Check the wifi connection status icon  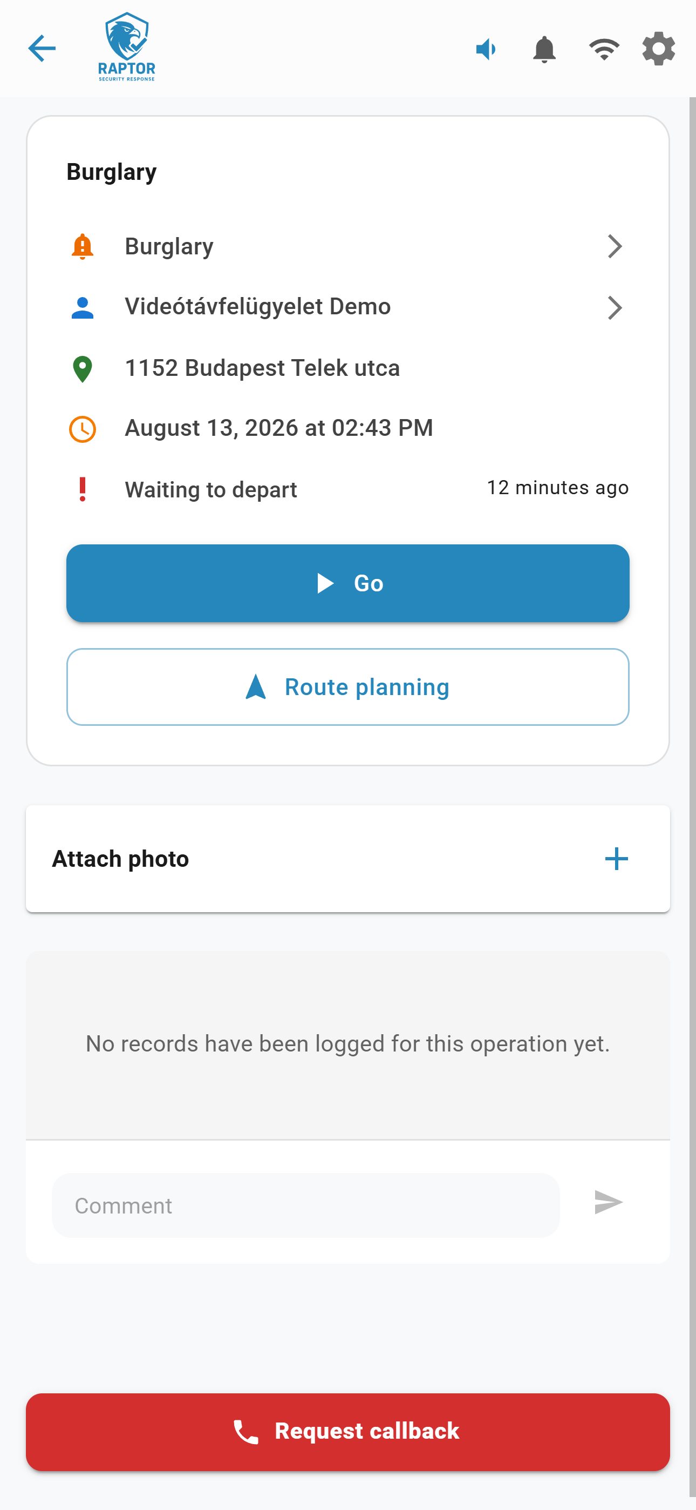click(604, 49)
